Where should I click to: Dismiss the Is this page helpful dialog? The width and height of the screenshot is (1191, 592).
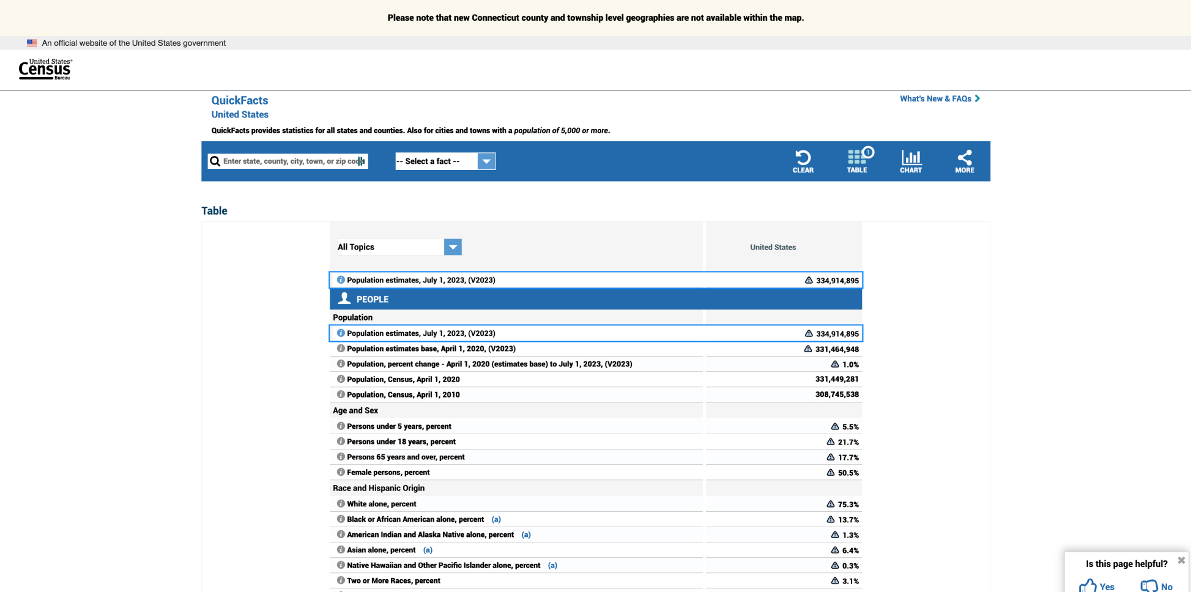point(1181,560)
